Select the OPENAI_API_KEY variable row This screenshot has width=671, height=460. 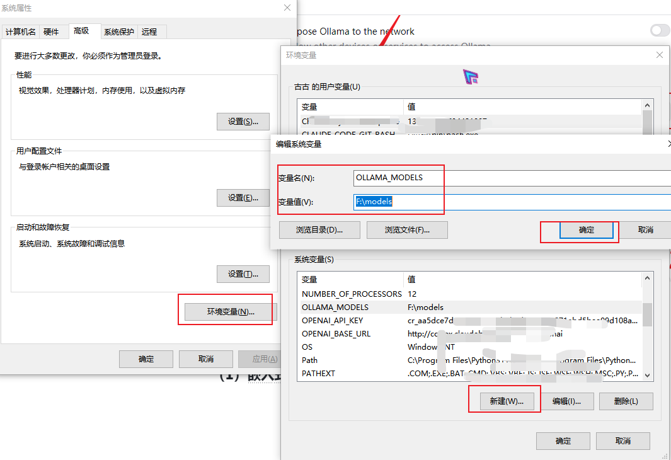click(x=470, y=321)
